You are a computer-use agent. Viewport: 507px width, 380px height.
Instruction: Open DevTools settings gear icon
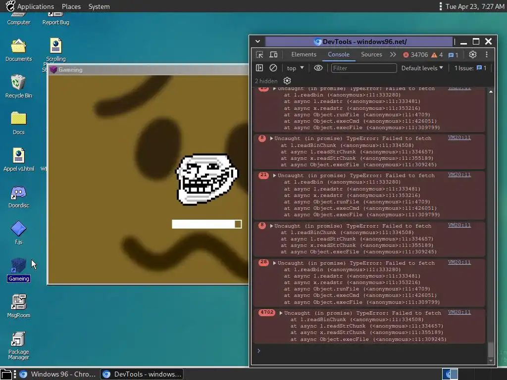pos(473,54)
